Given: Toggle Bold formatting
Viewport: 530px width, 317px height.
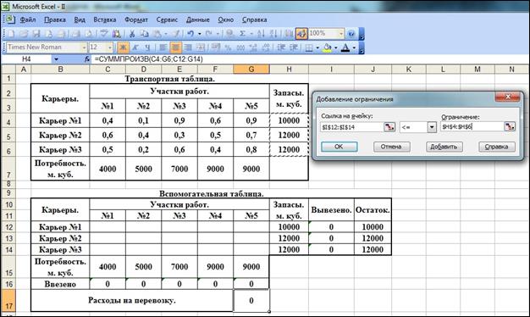Looking at the screenshot, I should pyautogui.click(x=123, y=47).
